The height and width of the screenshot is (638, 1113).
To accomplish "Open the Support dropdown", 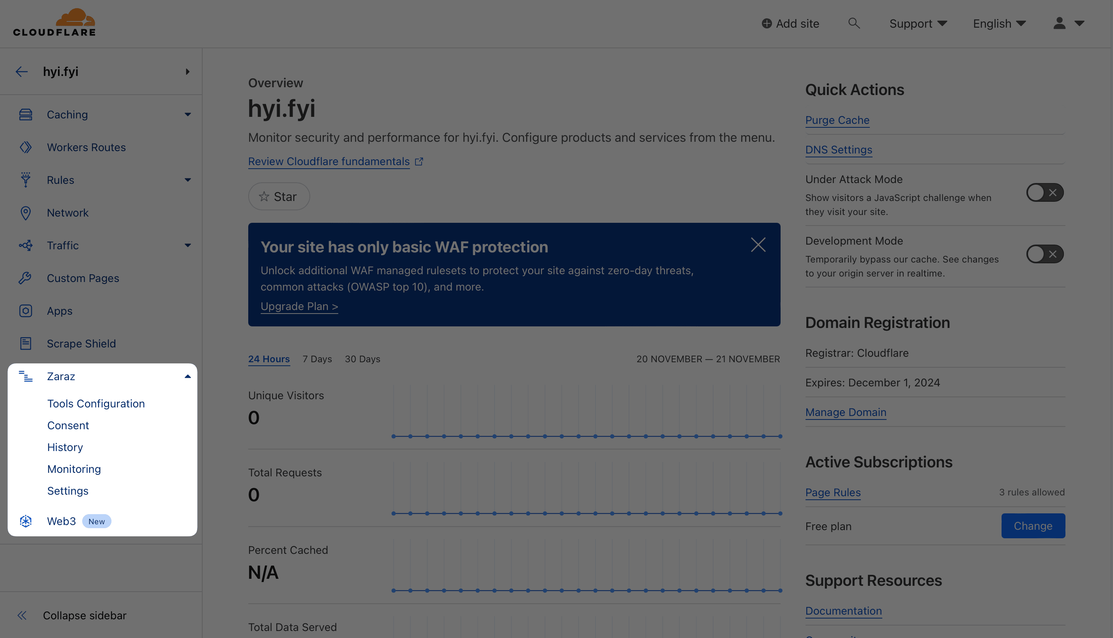I will (918, 23).
